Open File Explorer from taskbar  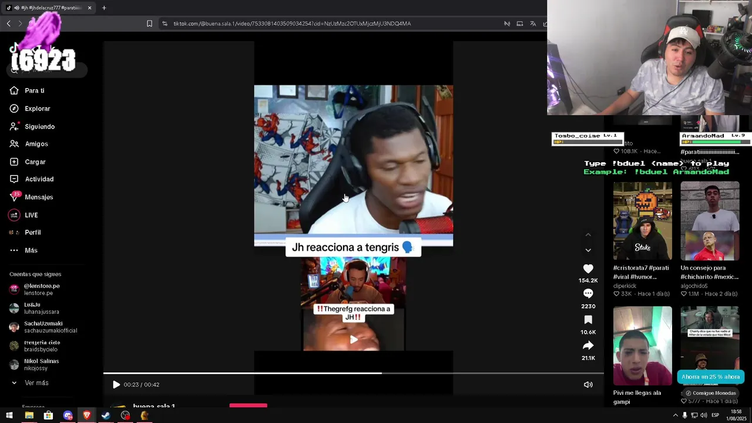29,415
